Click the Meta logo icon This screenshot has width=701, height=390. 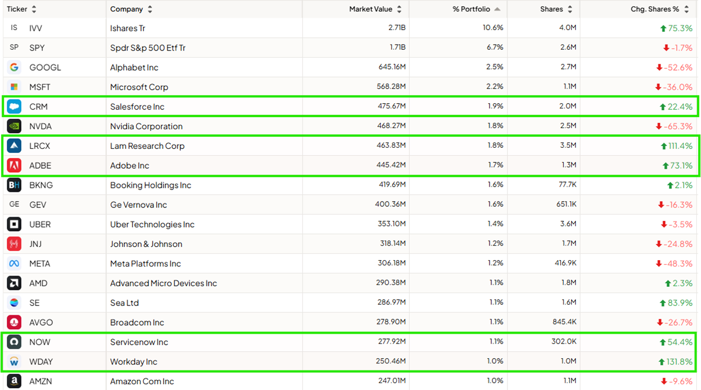pyautogui.click(x=14, y=264)
